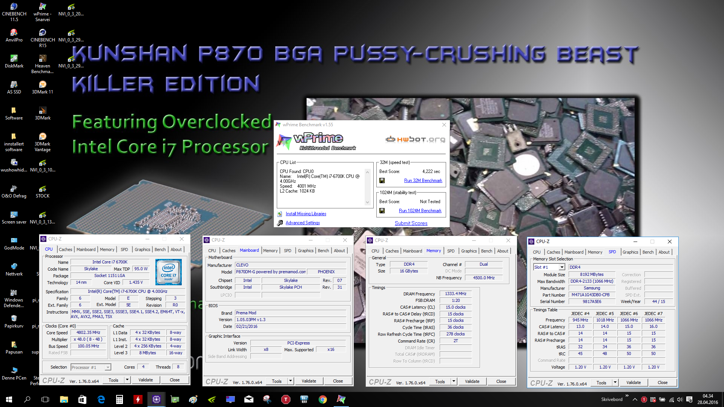Expand Tools arrow in the CPU tab window
Viewport: 724px width, 407px height.
(x=127, y=380)
